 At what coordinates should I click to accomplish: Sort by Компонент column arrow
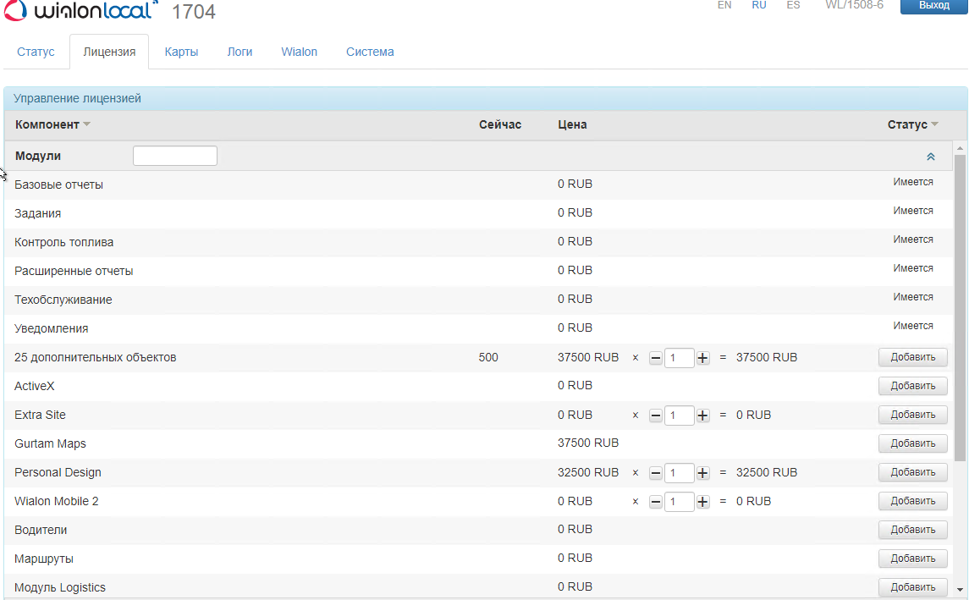tap(86, 125)
